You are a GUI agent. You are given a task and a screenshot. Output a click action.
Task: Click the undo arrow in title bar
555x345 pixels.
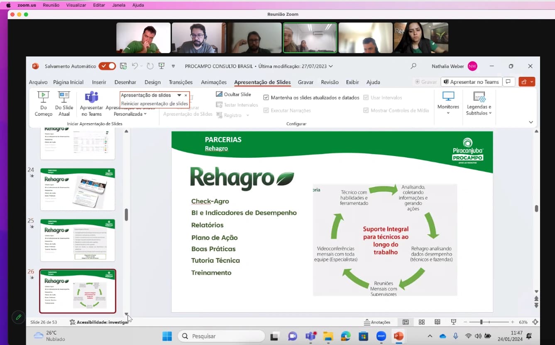134,66
